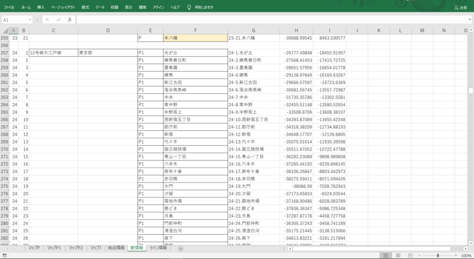Open the 開発 ribbon tab
The width and height of the screenshot is (474, 259).
pos(143,7)
